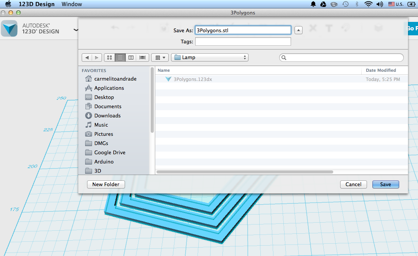Go back in folder history

tap(87, 57)
